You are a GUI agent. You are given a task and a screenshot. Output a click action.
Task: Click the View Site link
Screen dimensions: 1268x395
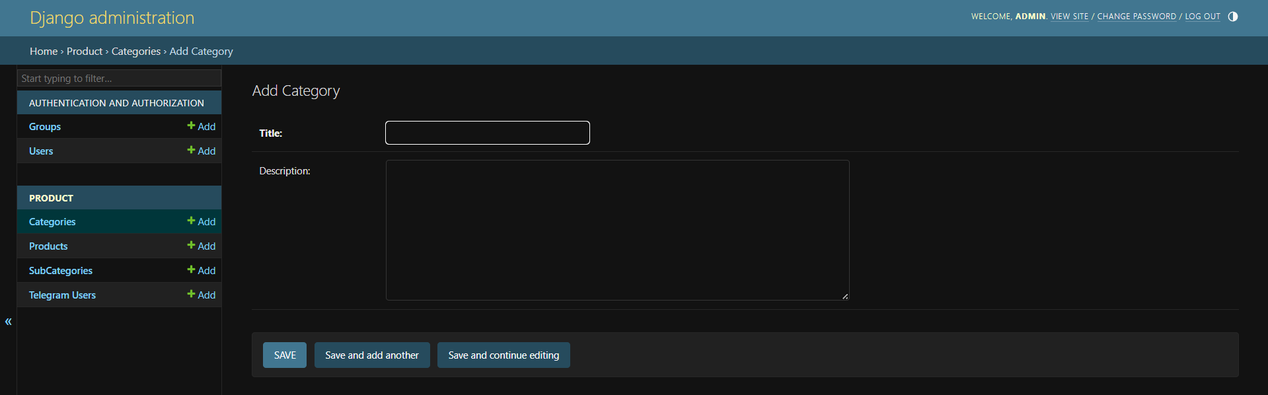tap(1070, 17)
